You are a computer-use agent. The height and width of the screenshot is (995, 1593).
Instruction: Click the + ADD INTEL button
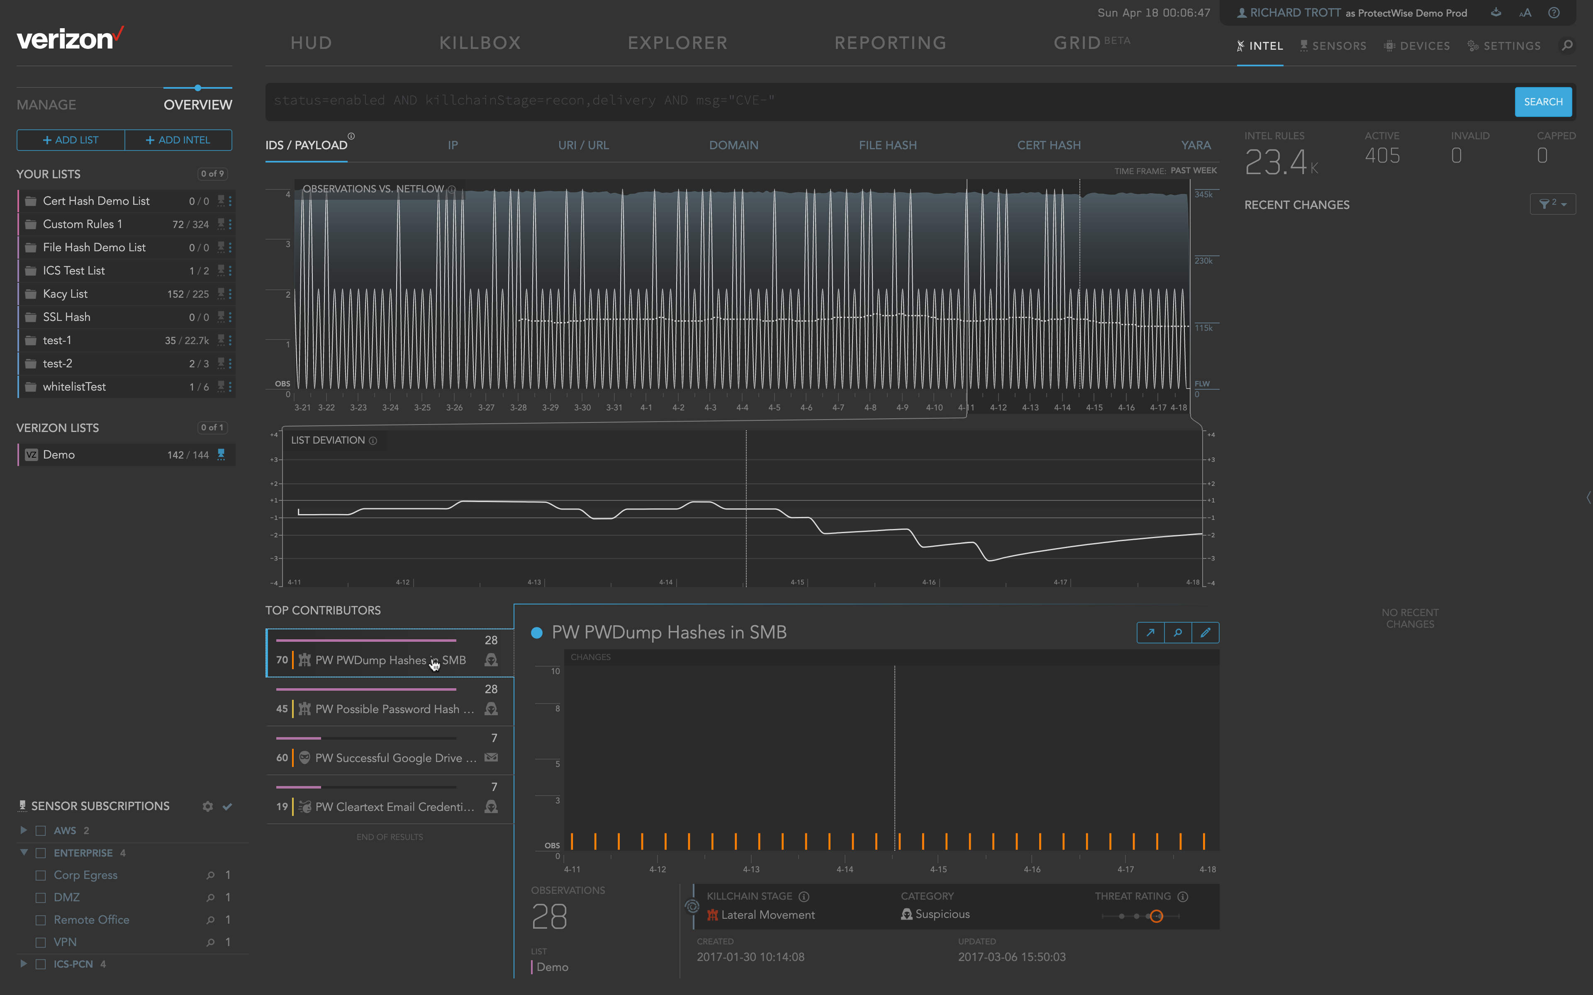(178, 140)
